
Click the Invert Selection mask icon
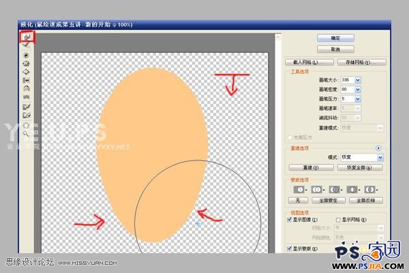pos(369,190)
